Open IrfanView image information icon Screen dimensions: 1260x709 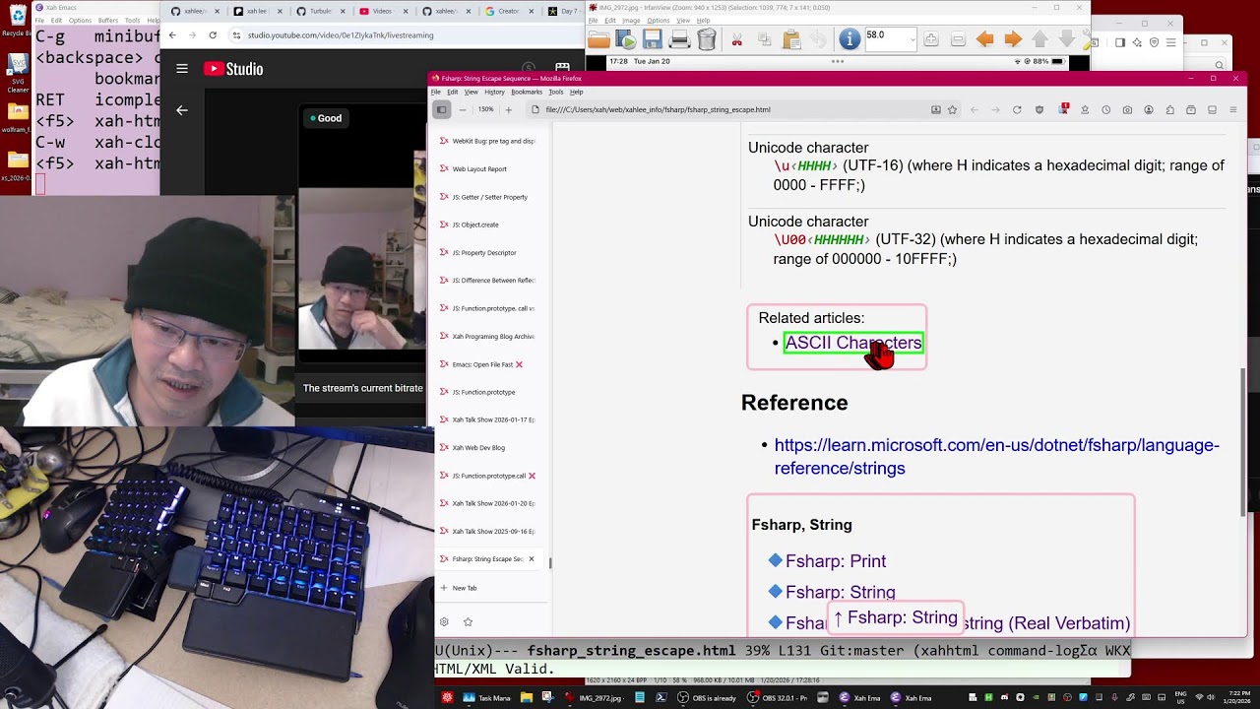849,39
